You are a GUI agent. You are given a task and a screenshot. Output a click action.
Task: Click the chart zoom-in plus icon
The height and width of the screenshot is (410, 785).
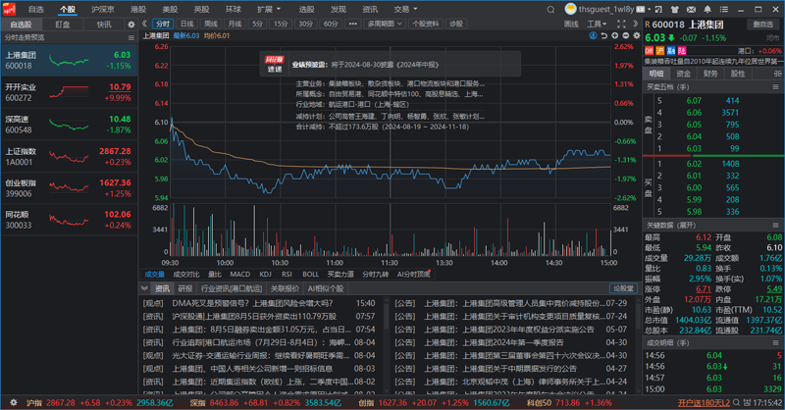(x=615, y=35)
